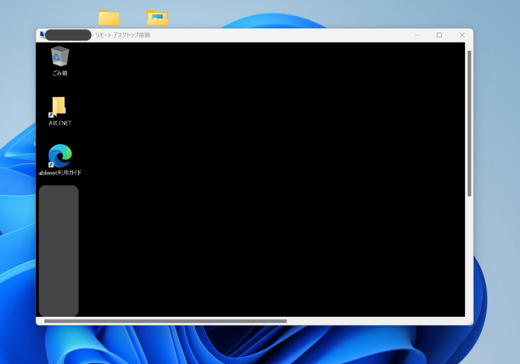Click the ごみ箱 text label
This screenshot has height=364, width=520.
[x=60, y=73]
